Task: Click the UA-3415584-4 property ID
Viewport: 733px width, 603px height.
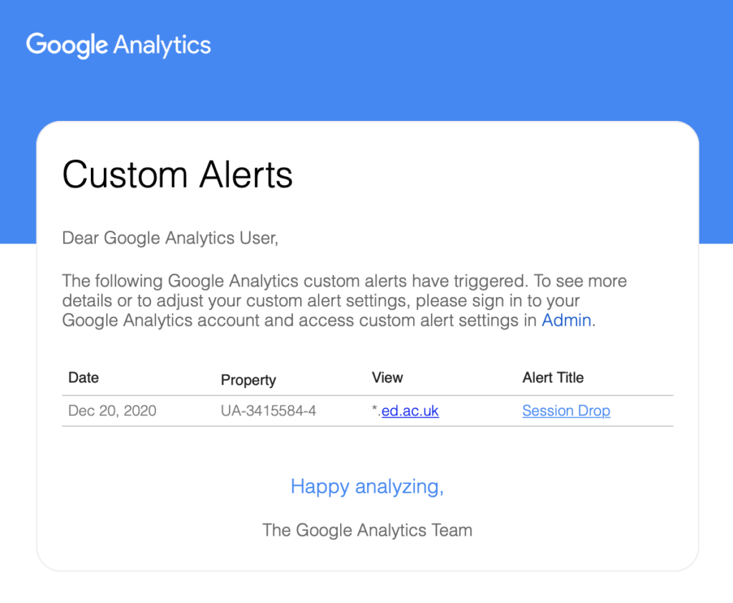Action: pyautogui.click(x=268, y=411)
